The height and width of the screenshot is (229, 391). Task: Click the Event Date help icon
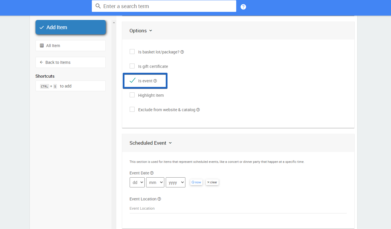152,173
